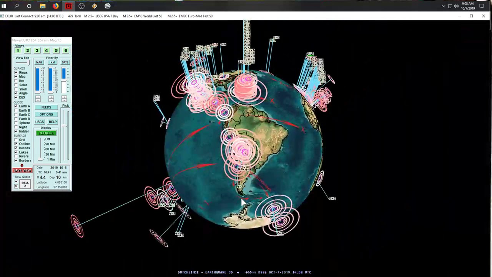Viewport: 492px width, 277px height.
Task: Click the date filter slider bar
Action: pyautogui.click(x=64, y=80)
